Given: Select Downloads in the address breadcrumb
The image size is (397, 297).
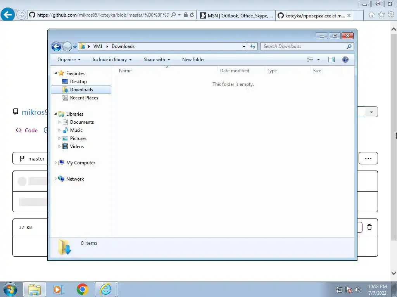Looking at the screenshot, I should click(123, 46).
